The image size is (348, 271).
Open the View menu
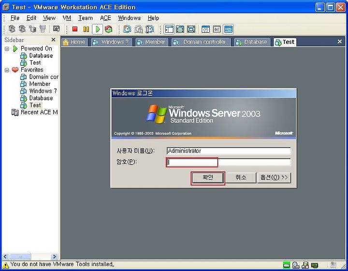49,18
